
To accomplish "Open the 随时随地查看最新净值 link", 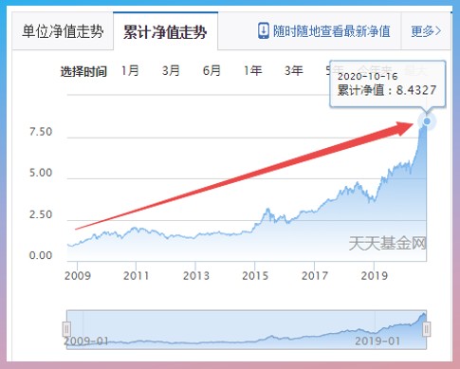I will 332,31.
